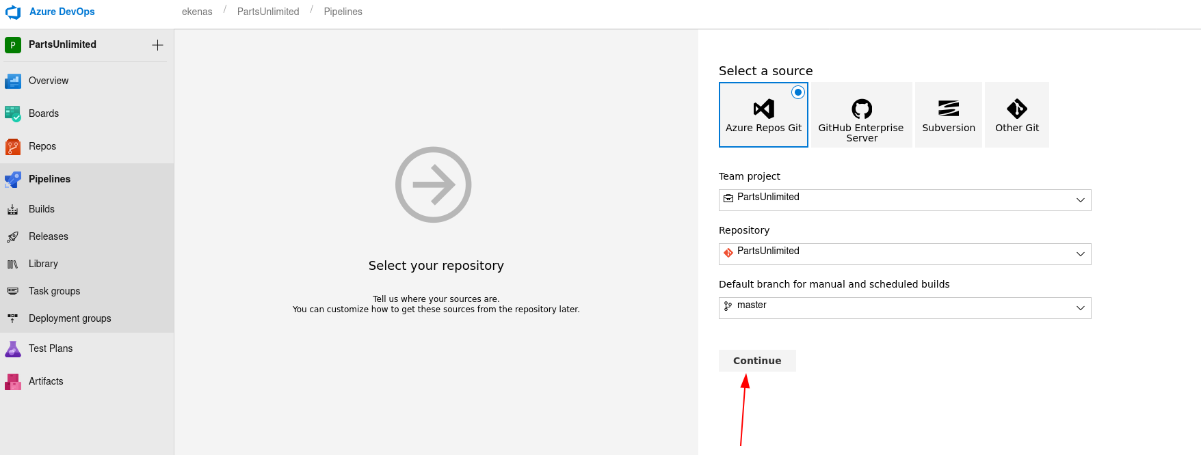The width and height of the screenshot is (1201, 455).
Task: Open the Overview hub icon
Action: tap(13, 81)
